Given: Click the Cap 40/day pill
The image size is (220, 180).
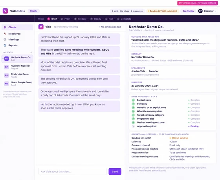Looking at the screenshot, I should 188,11.
